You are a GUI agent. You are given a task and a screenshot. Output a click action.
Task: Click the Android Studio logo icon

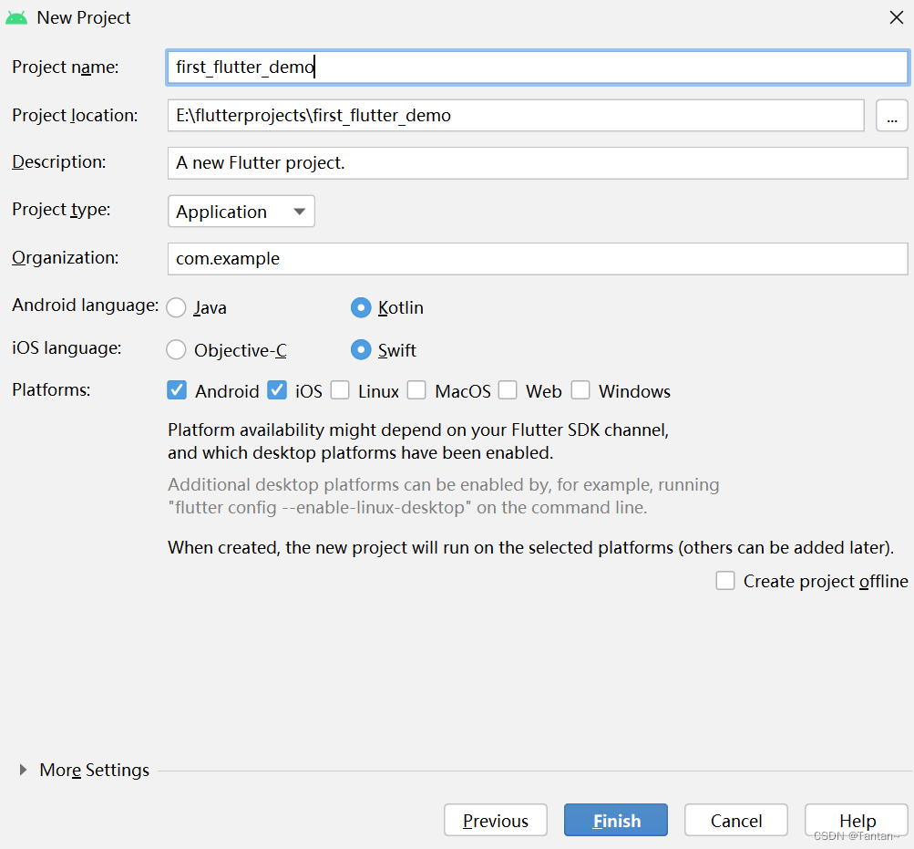[16, 17]
